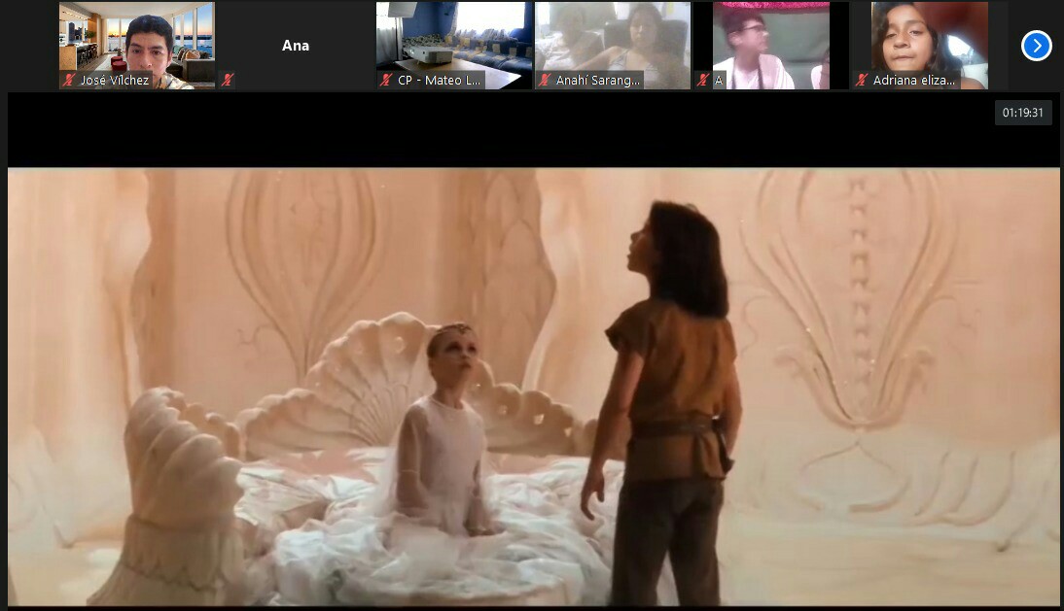1064x611 pixels.
Task: Click the name label "Adriana eliza..."
Action: pyautogui.click(x=914, y=80)
